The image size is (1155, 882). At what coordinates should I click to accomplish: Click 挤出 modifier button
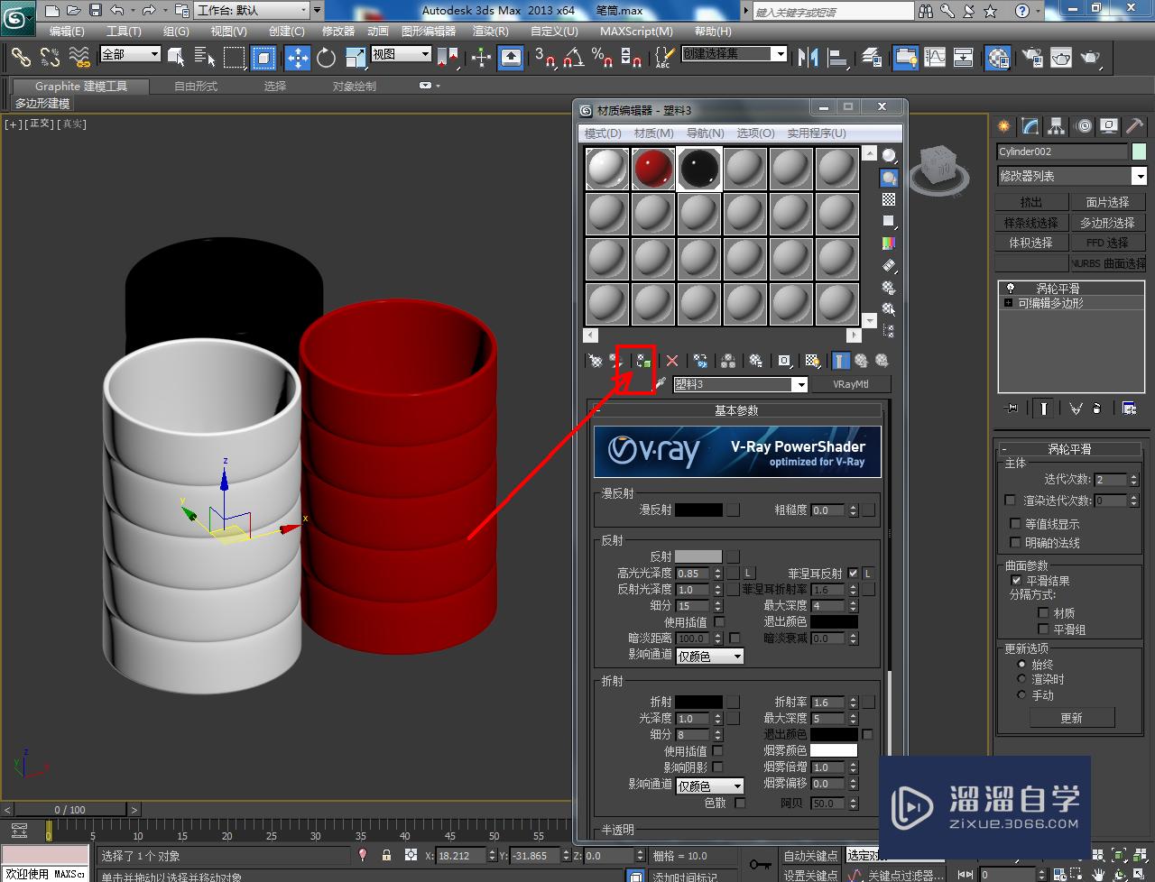1030,202
